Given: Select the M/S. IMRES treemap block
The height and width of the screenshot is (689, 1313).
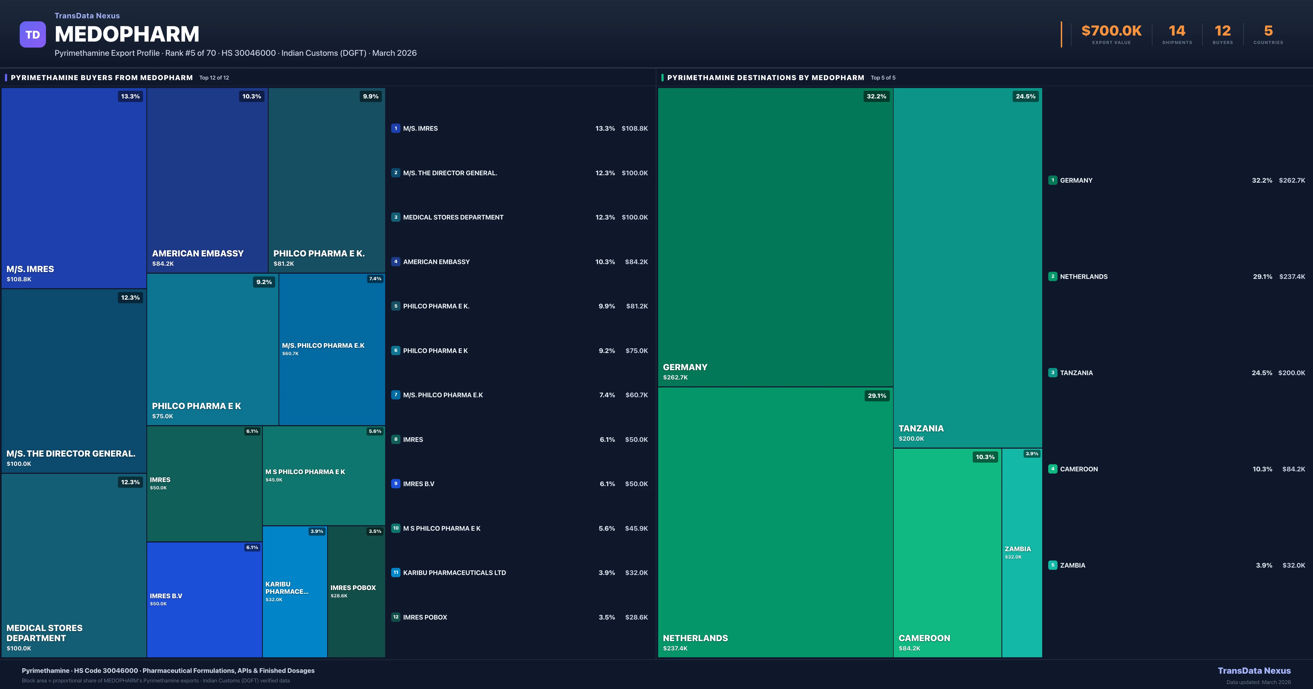Looking at the screenshot, I should [74, 189].
